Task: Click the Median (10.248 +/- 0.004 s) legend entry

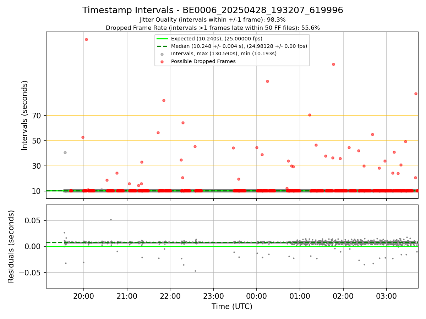Action: (239, 46)
